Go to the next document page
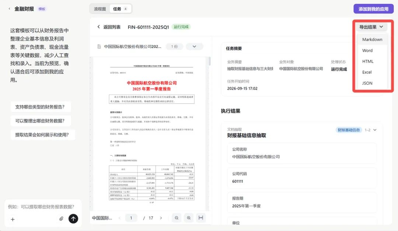The height and width of the screenshot is (231, 398). pyautogui.click(x=161, y=218)
